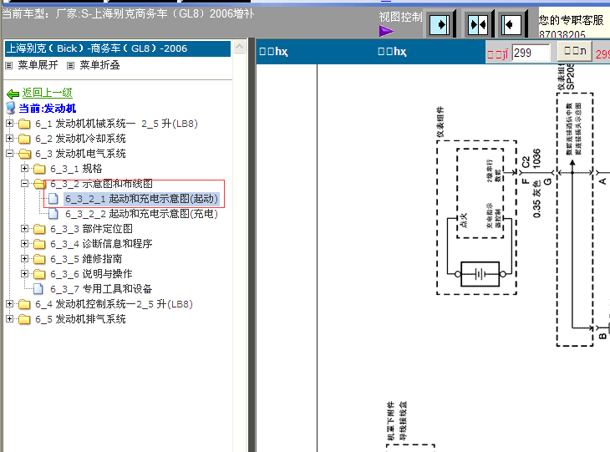Select 6_3_3 部件定位图 folder
The height and width of the screenshot is (452, 610).
[91, 229]
